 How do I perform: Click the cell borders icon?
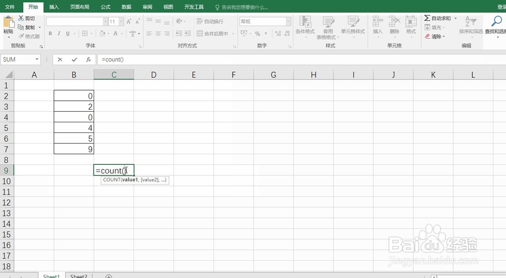tap(85, 33)
